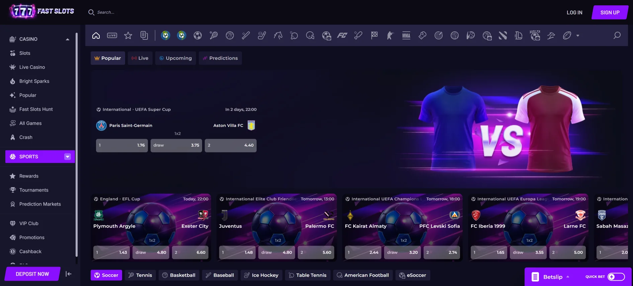Bet on Juventus at 1.48
633x286 pixels.
[x=238, y=253]
